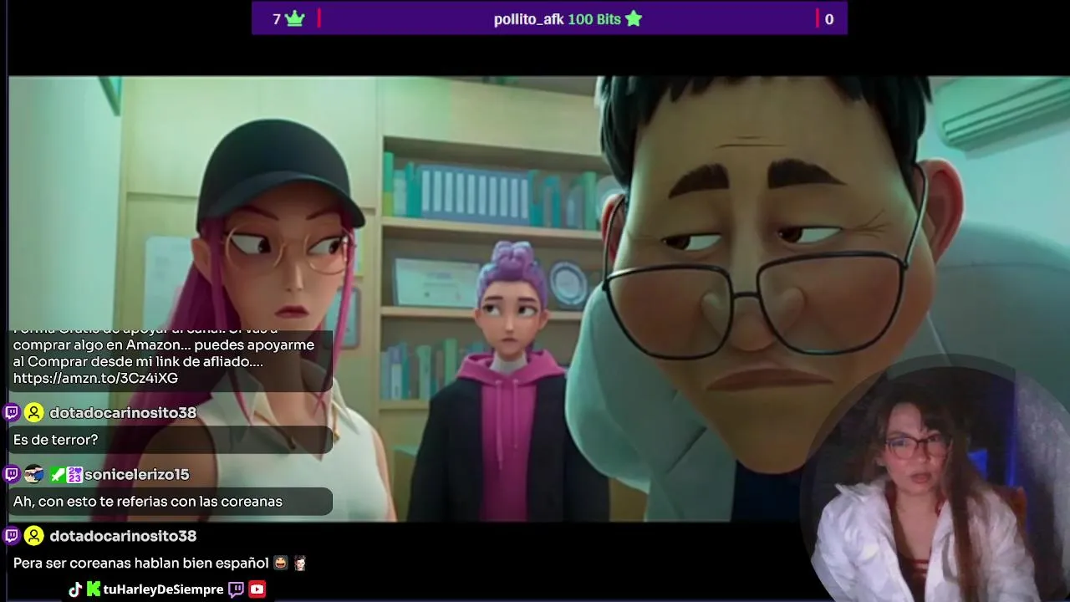Click the Twitch badge above "Pera ser coreanas"
Viewport: 1070px width, 602px height.
(x=12, y=535)
